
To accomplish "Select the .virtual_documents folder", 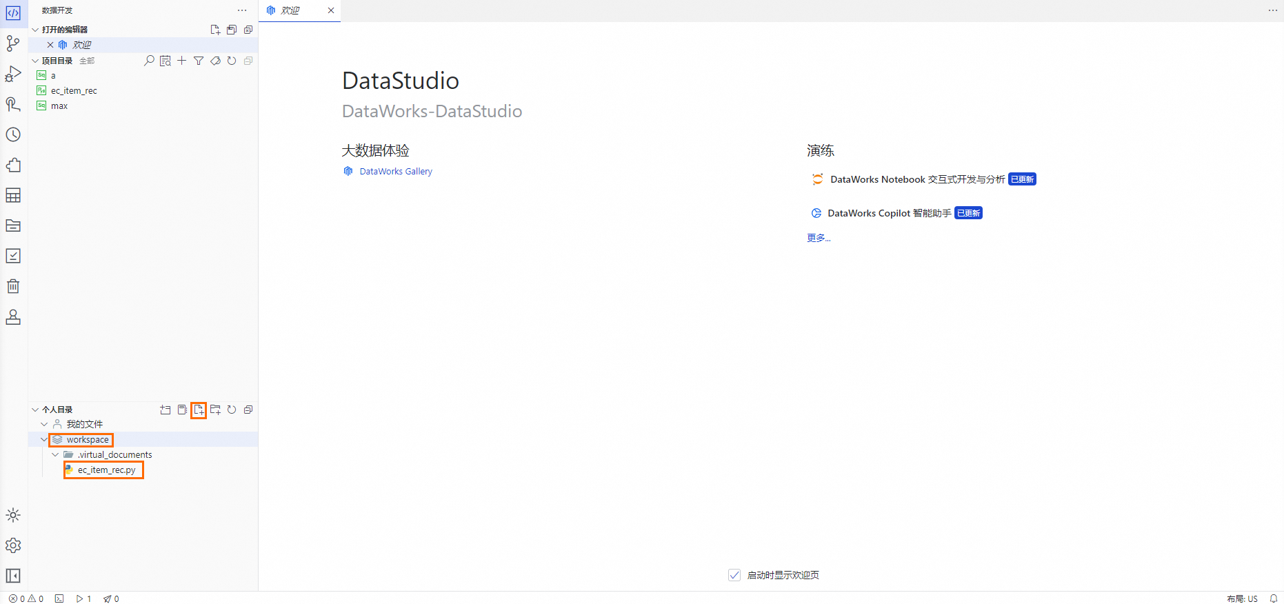I will [x=143, y=454].
